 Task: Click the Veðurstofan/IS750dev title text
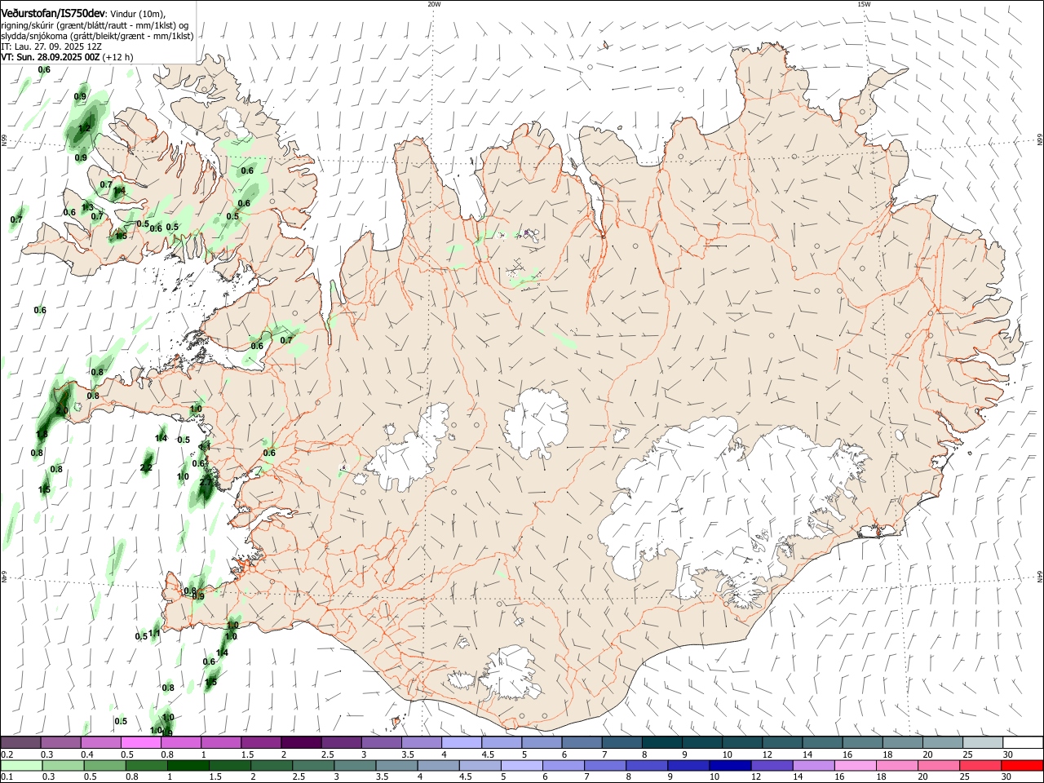click(53, 12)
